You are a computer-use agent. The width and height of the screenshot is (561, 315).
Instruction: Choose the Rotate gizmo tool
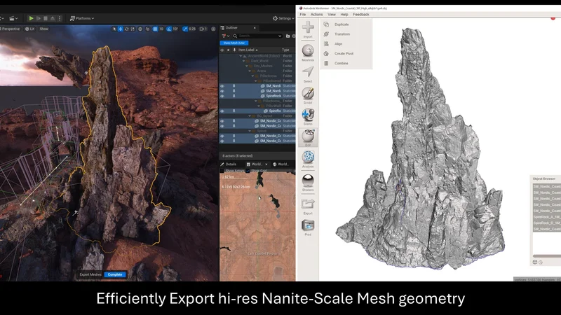[x=127, y=29]
